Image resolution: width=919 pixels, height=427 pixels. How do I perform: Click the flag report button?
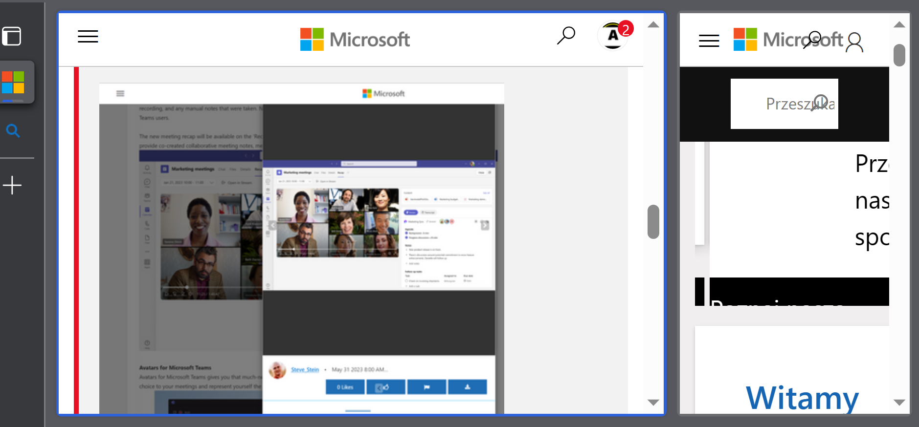[426, 387]
